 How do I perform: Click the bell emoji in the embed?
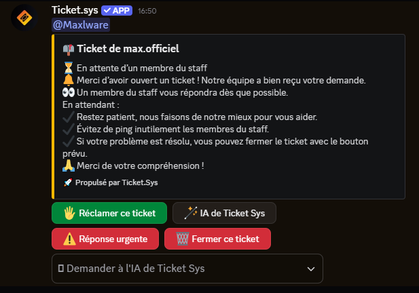click(x=68, y=80)
